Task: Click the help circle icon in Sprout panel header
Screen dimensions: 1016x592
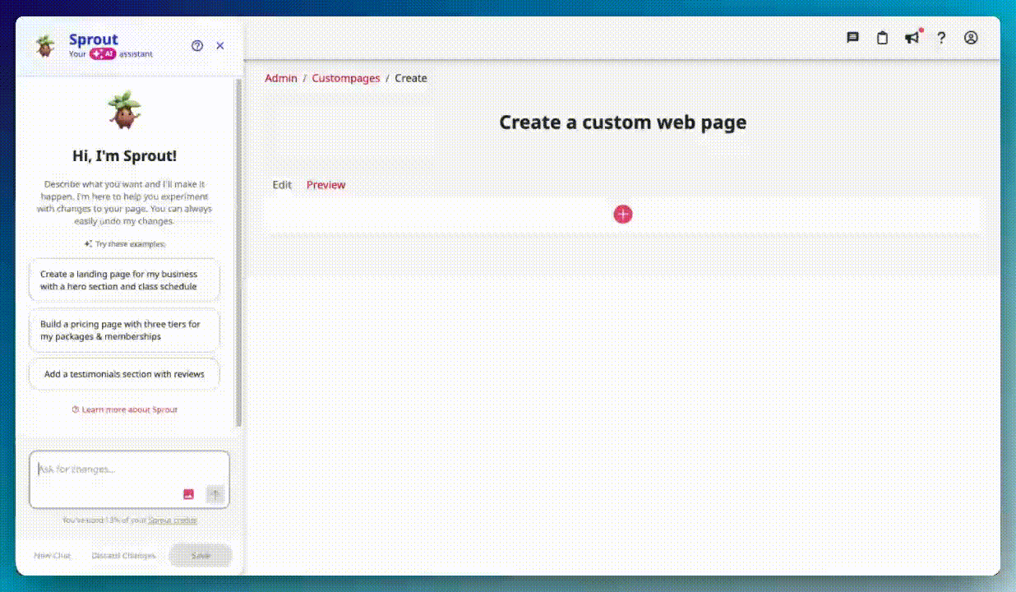Action: point(197,46)
